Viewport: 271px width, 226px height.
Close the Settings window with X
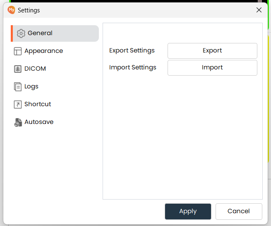[x=259, y=10]
